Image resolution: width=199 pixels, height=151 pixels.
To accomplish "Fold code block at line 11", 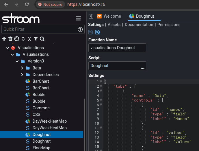I will click(x=101, y=128).
